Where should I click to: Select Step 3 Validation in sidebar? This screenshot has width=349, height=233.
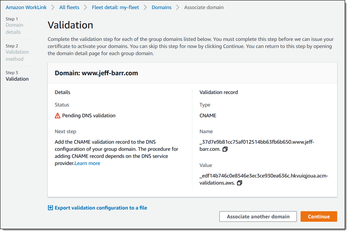pyautogui.click(x=17, y=79)
